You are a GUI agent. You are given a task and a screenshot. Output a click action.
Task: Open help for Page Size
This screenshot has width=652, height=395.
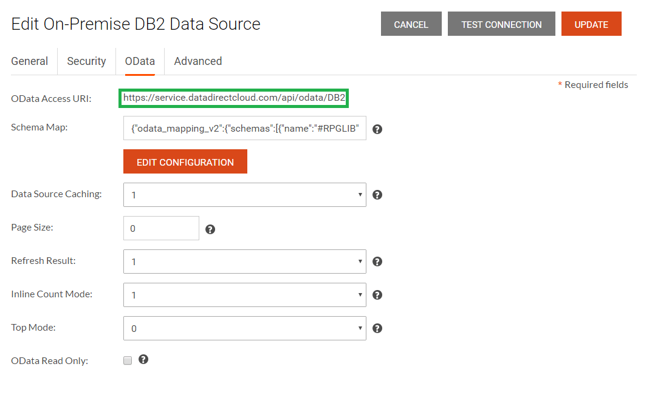pyautogui.click(x=210, y=229)
